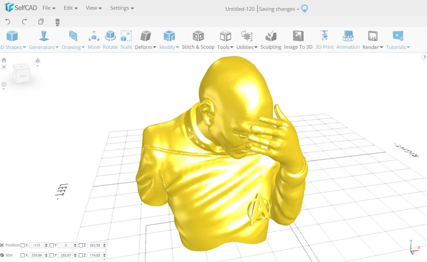The width and height of the screenshot is (427, 262).
Task: Select the Scale tool
Action: 126,40
